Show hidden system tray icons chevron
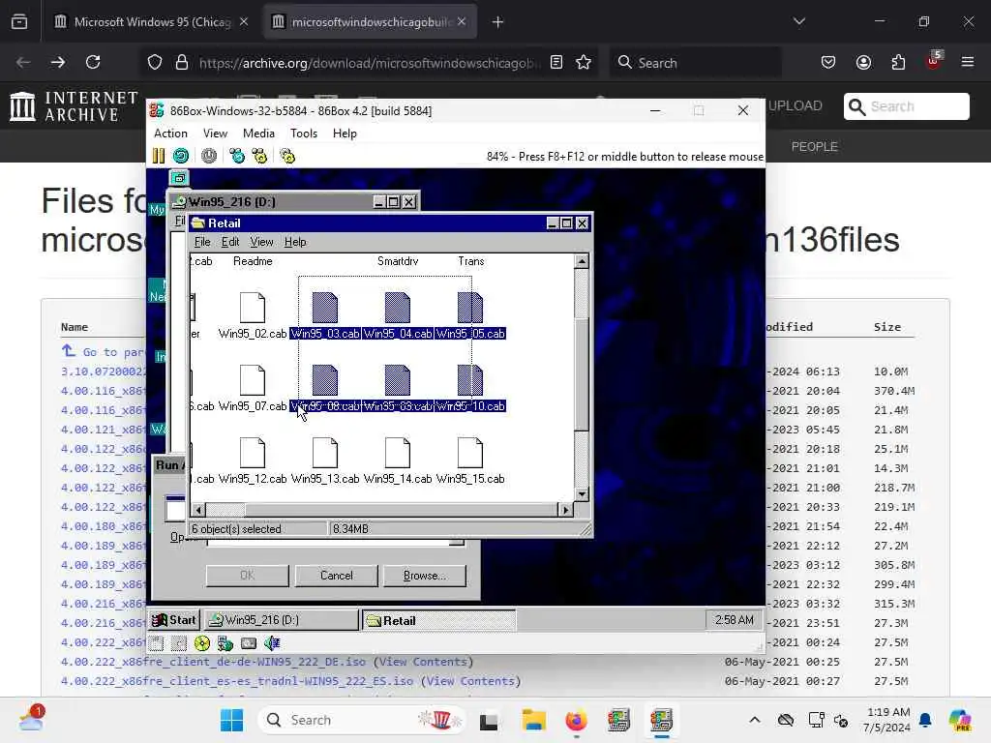The width and height of the screenshot is (991, 743). (x=755, y=720)
